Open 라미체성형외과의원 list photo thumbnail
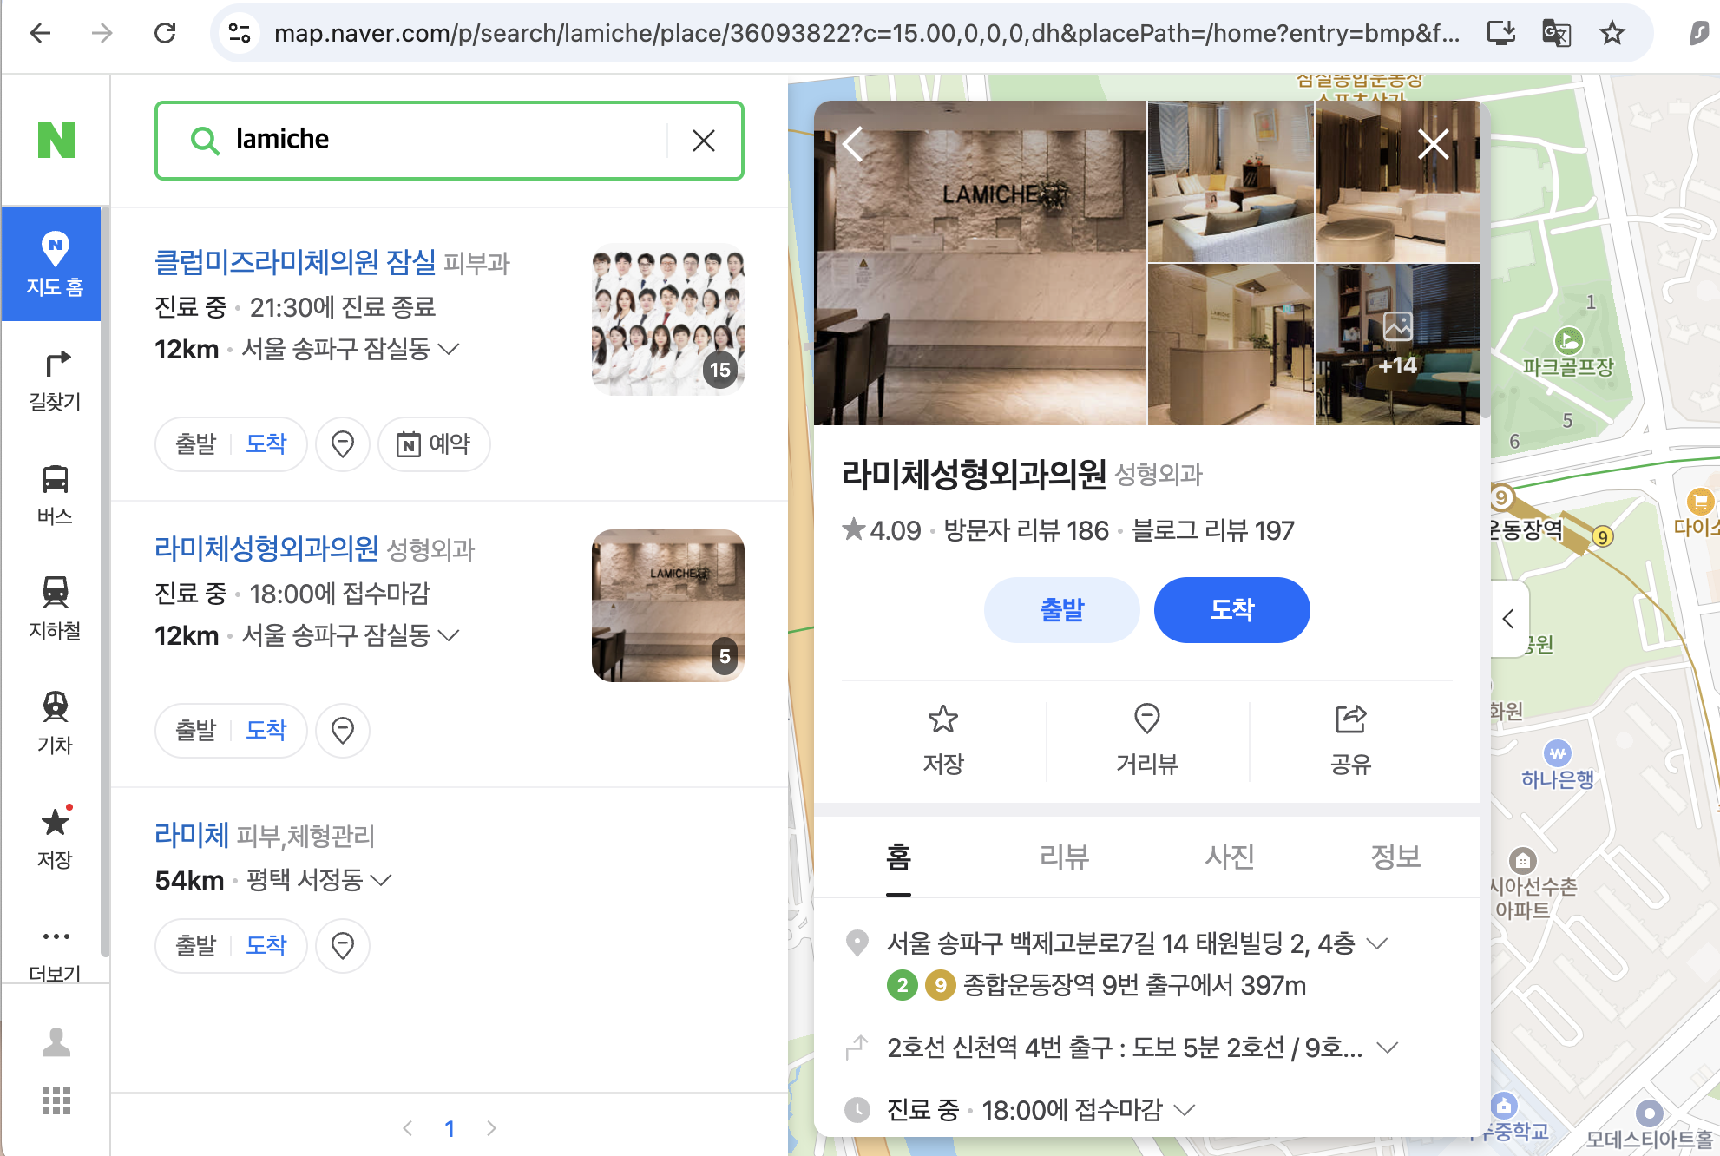Viewport: 1720px width, 1156px height. coord(668,606)
